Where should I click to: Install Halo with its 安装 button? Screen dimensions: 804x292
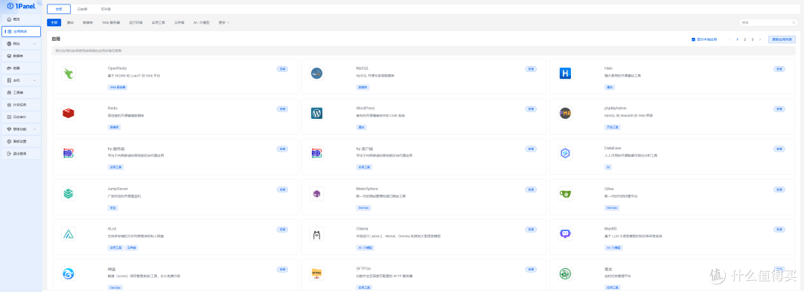(779, 69)
